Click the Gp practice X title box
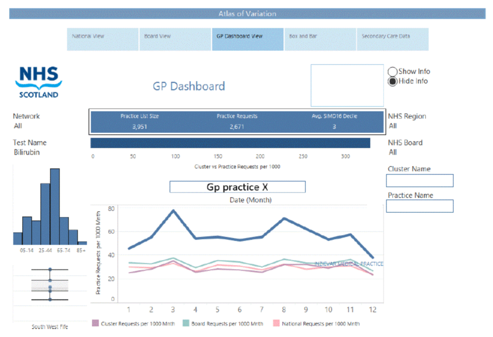Image resolution: width=493 pixels, height=337 pixels. pyautogui.click(x=237, y=187)
